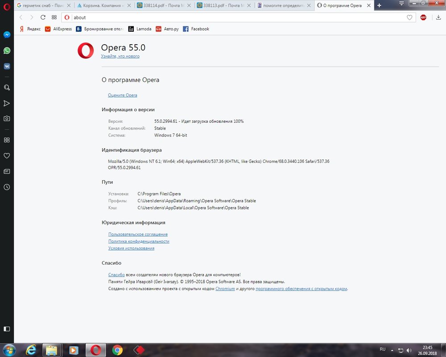Open the volume control in system tray
The image size is (446, 357).
409,350
